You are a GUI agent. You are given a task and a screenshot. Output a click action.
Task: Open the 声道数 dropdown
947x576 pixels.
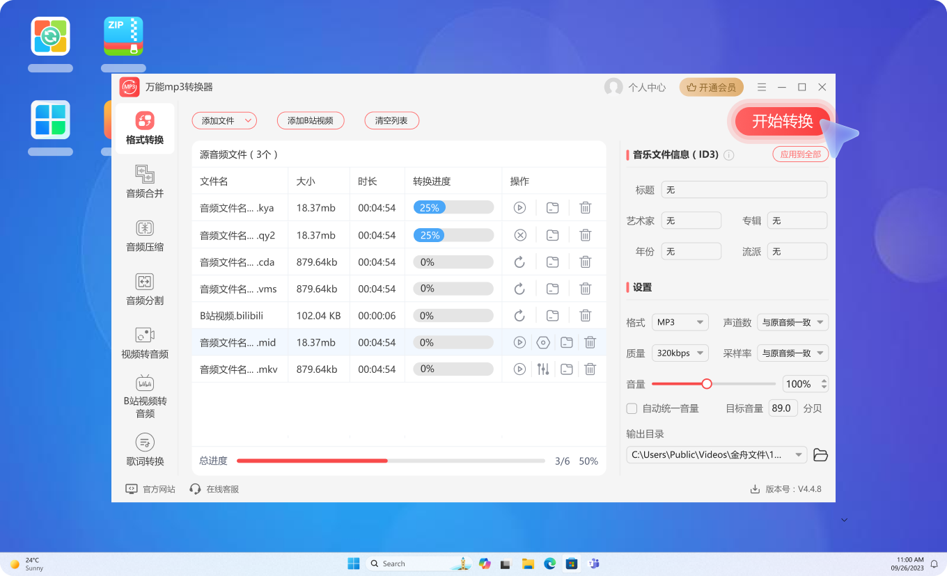pyautogui.click(x=792, y=322)
